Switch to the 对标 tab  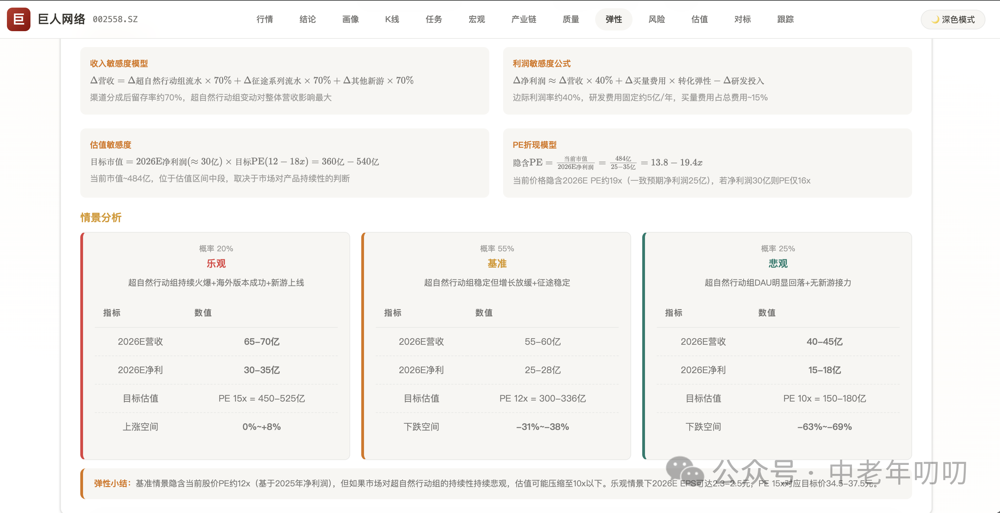[742, 19]
